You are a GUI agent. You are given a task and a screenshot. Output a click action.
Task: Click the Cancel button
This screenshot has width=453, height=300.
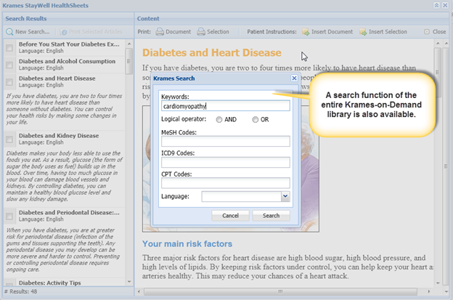click(x=230, y=216)
